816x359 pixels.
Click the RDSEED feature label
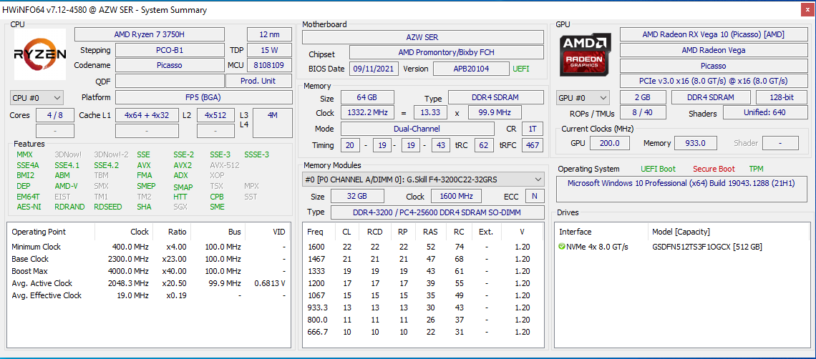coord(108,207)
